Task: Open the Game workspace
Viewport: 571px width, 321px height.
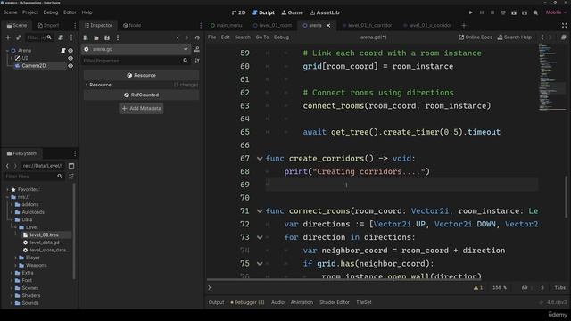Action: coord(292,12)
